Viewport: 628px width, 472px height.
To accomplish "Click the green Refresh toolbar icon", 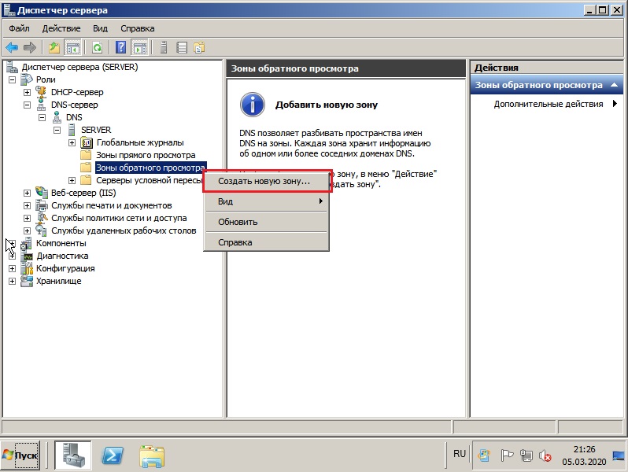I will click(98, 48).
